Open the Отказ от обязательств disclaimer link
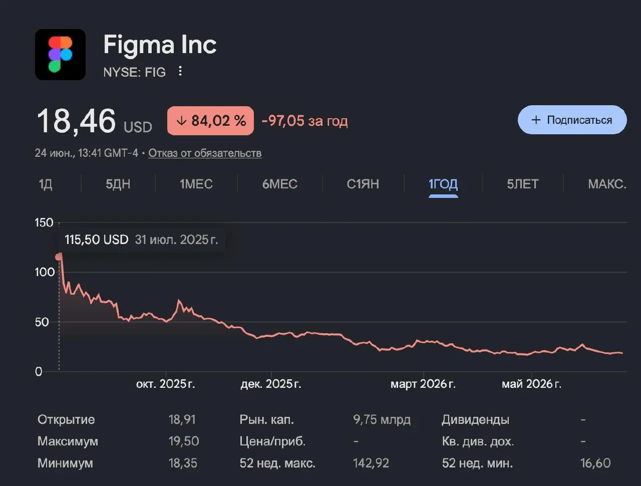 click(205, 153)
